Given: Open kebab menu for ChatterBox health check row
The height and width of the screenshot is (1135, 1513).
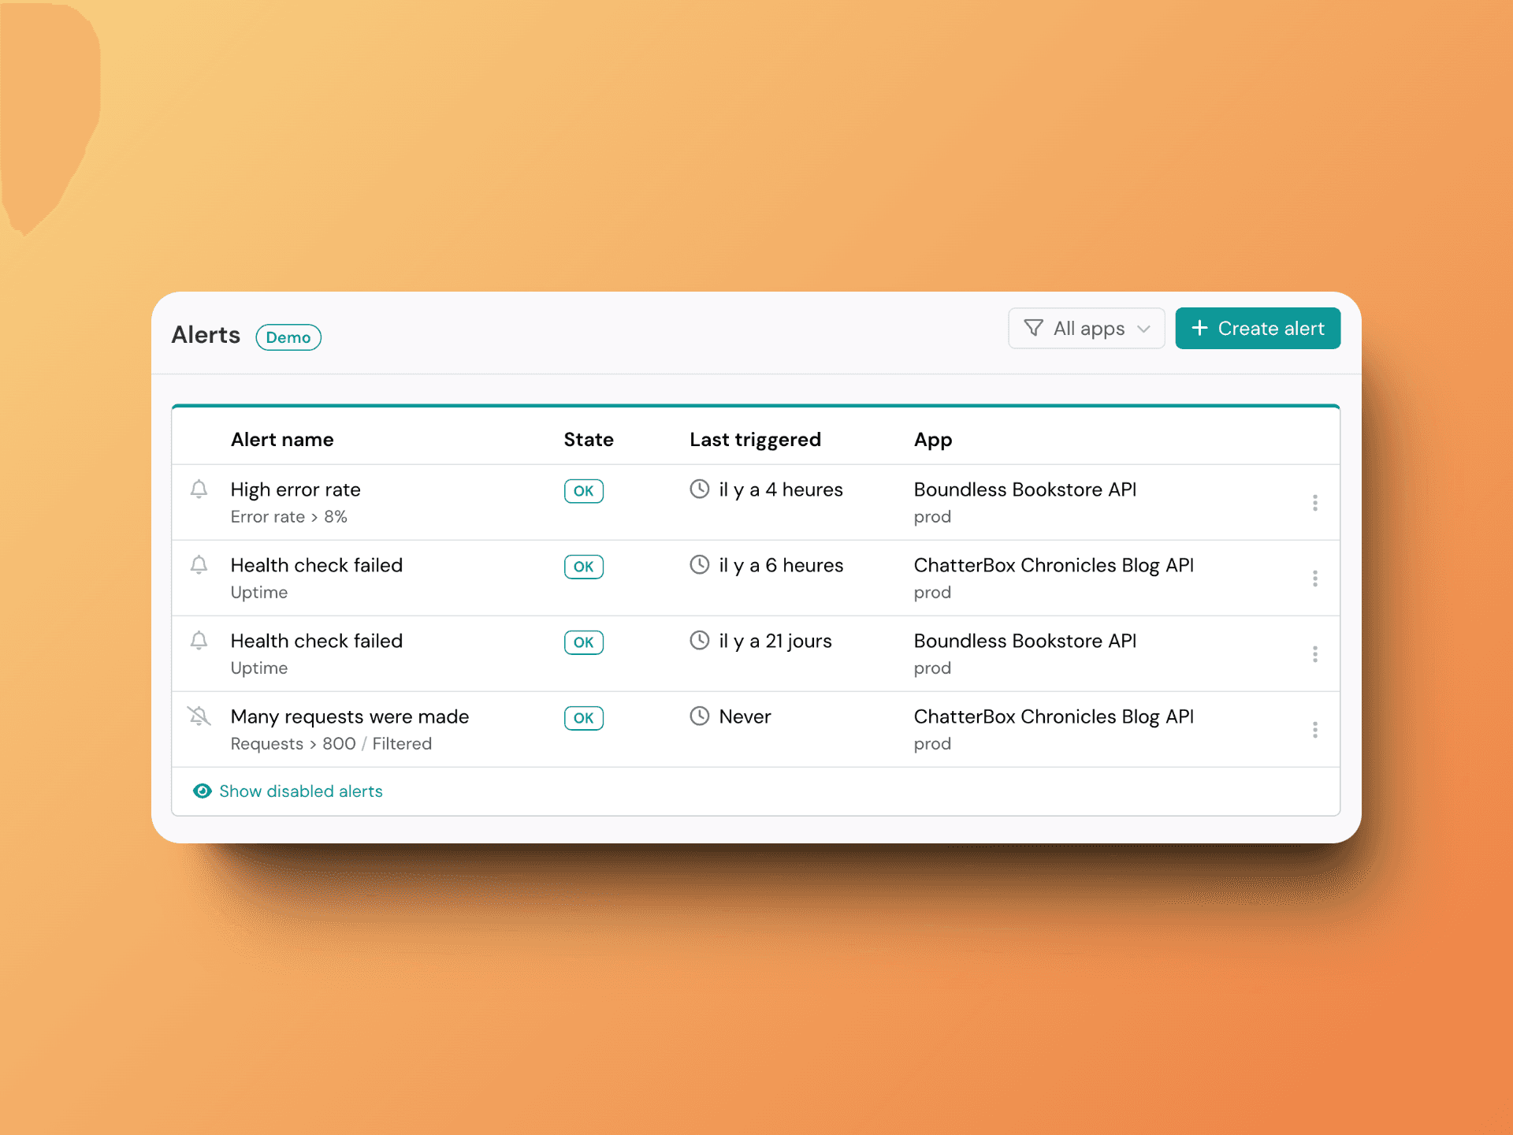Looking at the screenshot, I should 1315,578.
